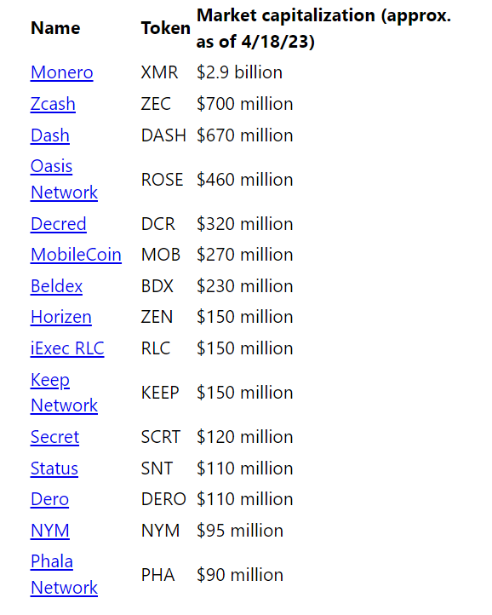492x615 pixels.
Task: Follow the Secret hyperlink
Action: [54, 437]
